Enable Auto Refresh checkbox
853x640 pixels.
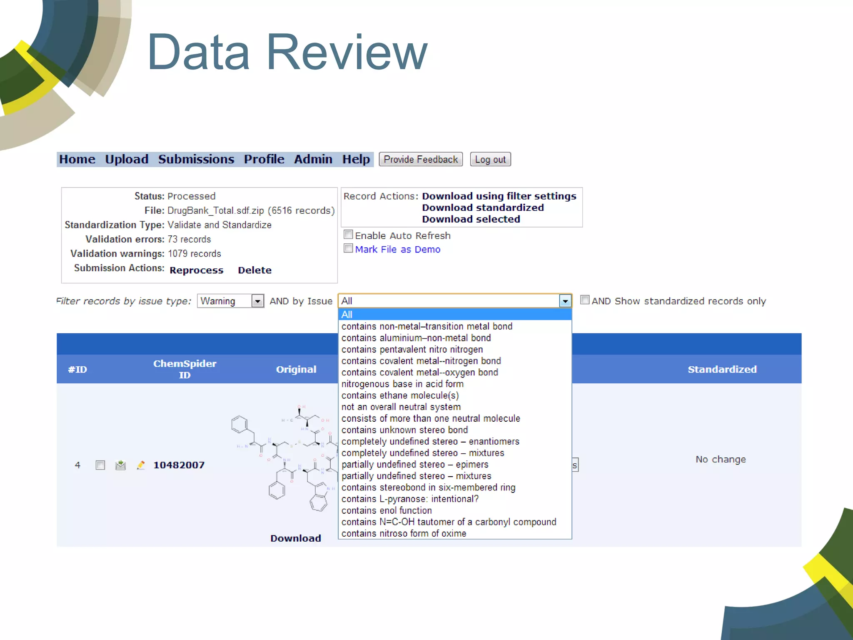[x=348, y=235]
